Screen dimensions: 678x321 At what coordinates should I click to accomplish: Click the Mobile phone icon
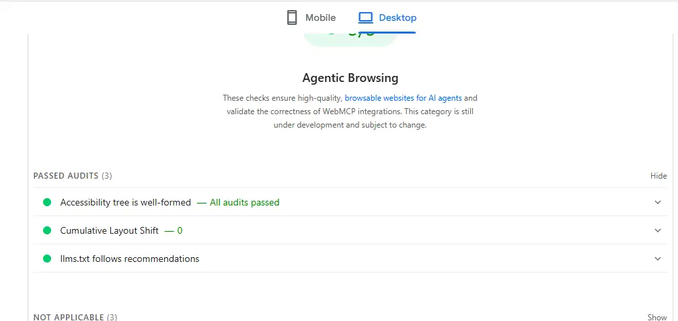(x=292, y=17)
